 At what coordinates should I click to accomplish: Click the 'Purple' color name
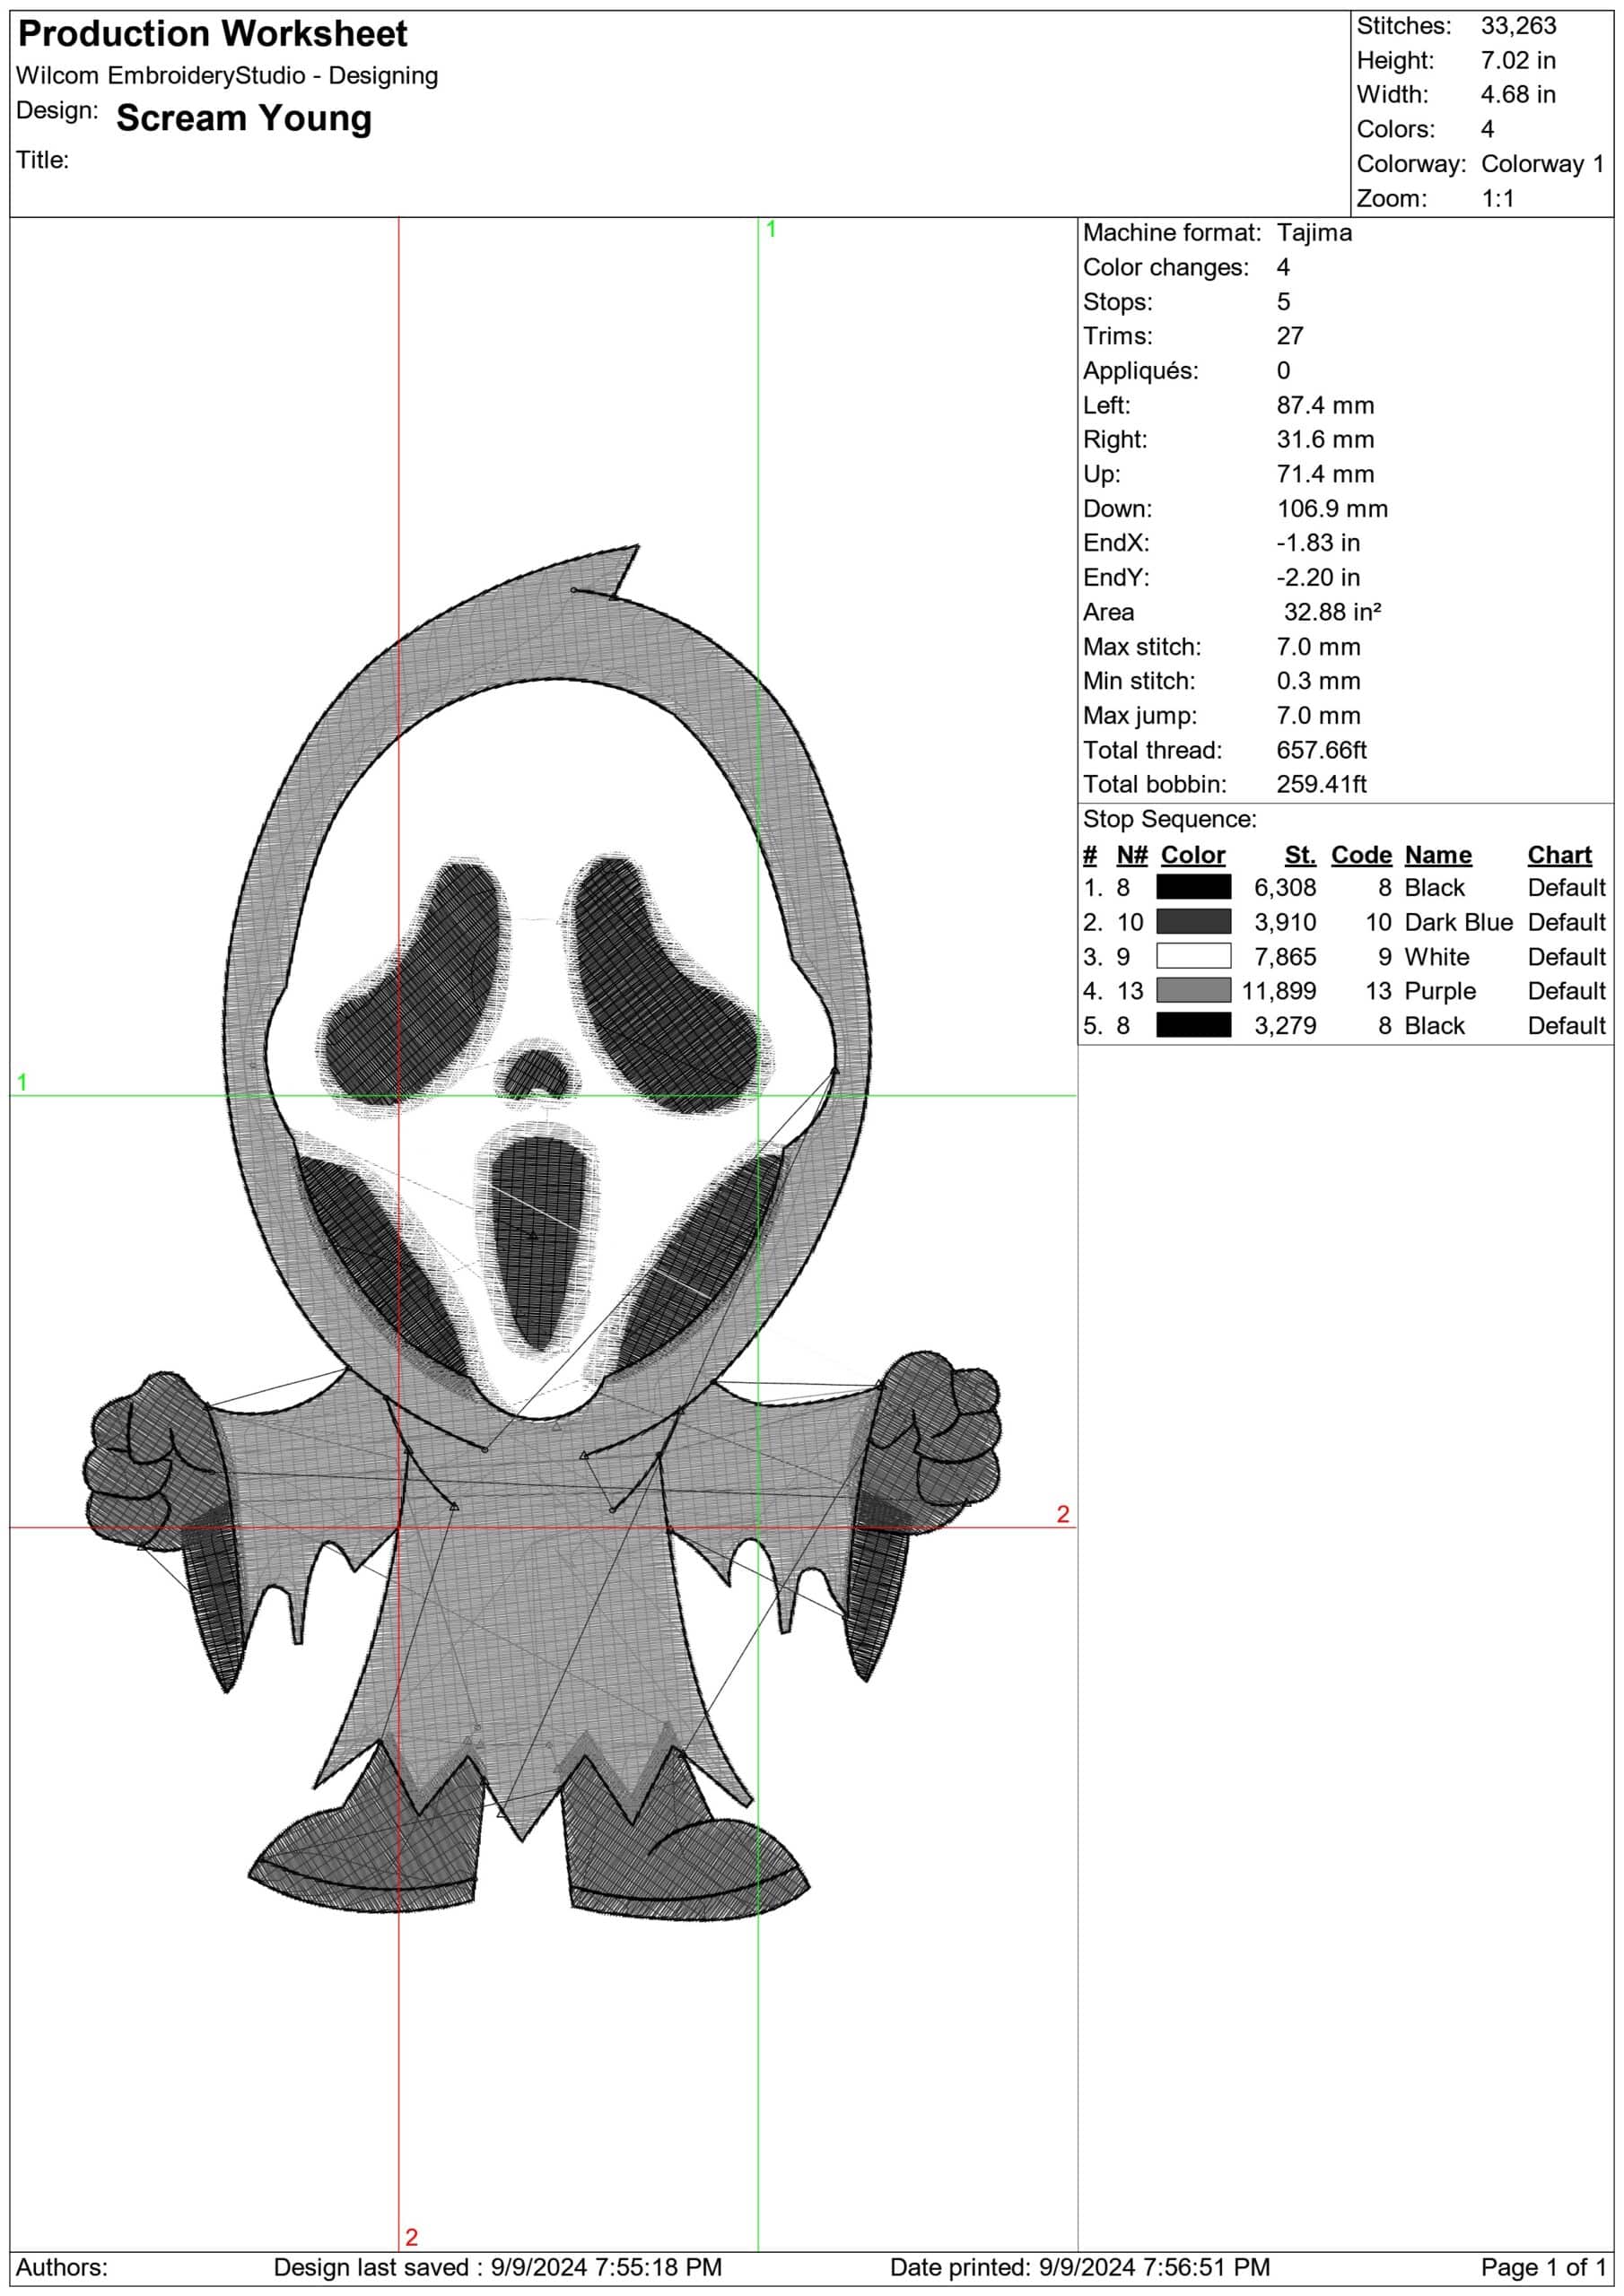tap(1440, 991)
